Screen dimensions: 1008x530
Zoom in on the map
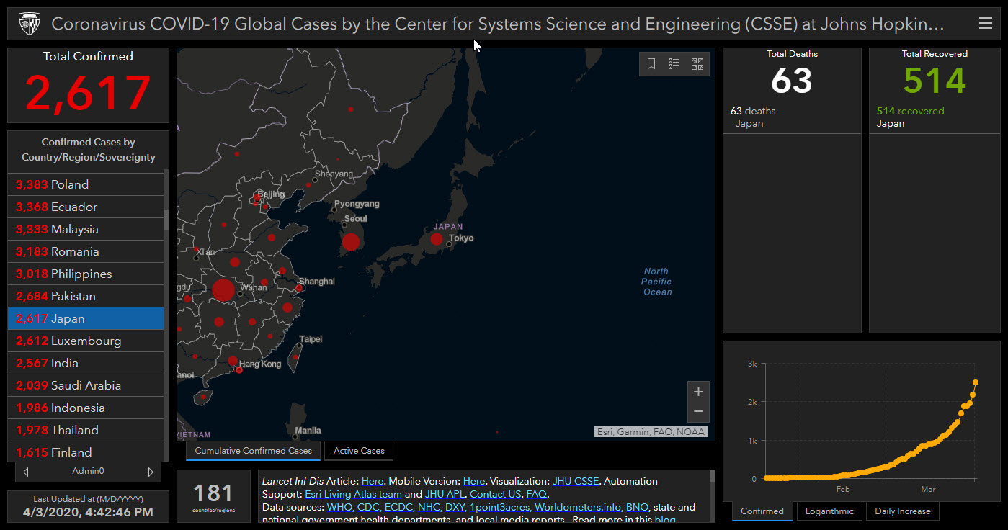coord(698,392)
